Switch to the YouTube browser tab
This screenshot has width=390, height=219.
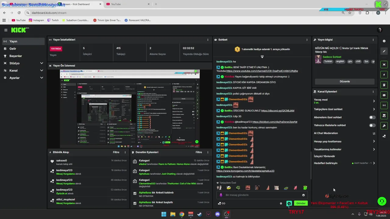(127, 4)
